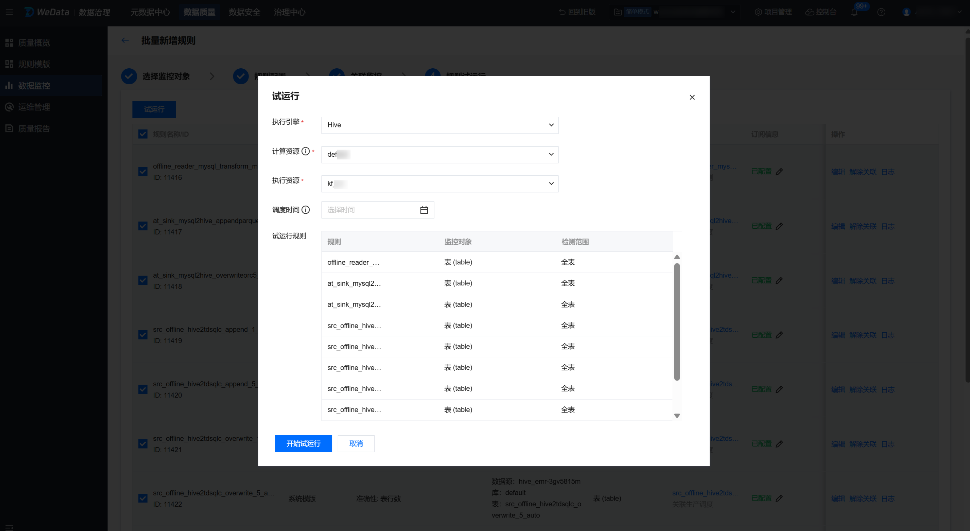Edit subscription pencil for rule 11417
Image resolution: width=970 pixels, height=531 pixels.
779,226
